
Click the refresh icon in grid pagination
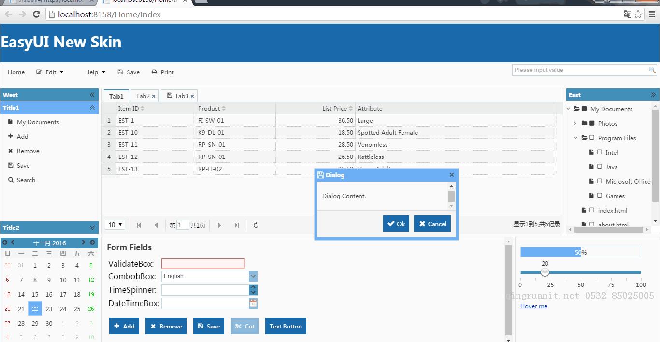[256, 225]
